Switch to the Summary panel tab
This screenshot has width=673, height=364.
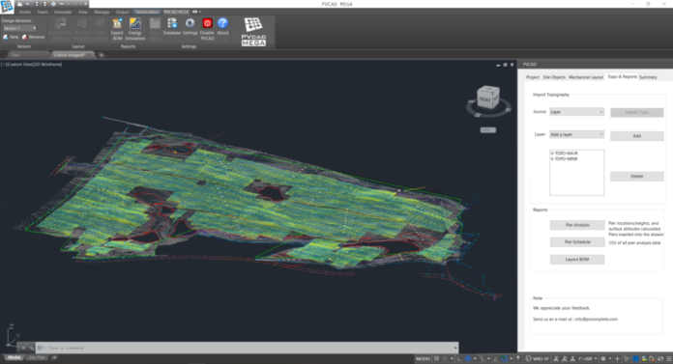[648, 77]
